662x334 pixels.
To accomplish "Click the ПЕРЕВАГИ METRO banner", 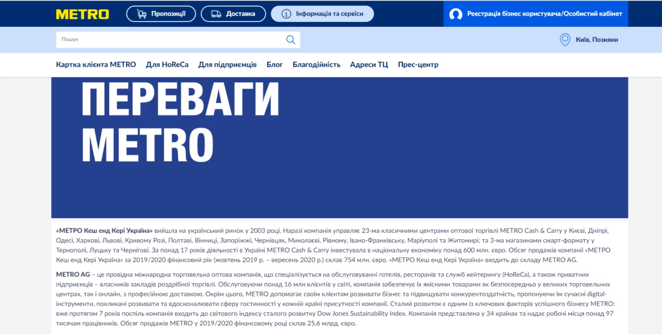I will [340, 148].
